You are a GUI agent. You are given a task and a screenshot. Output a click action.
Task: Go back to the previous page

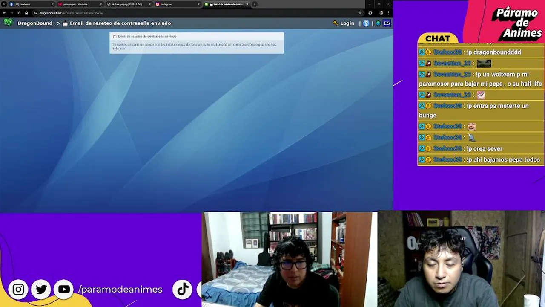(x=4, y=13)
